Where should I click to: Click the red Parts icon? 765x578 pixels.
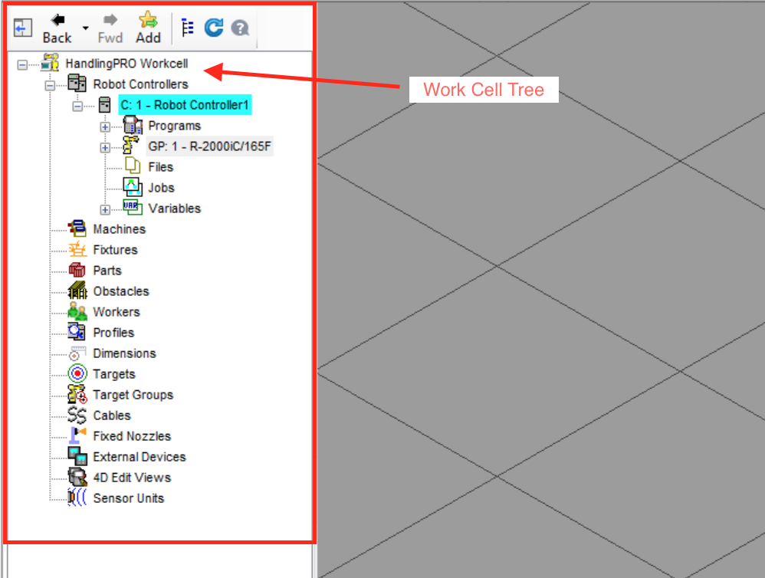[77, 270]
